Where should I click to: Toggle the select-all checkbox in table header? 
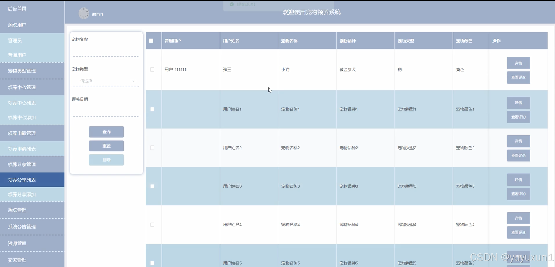(x=151, y=41)
